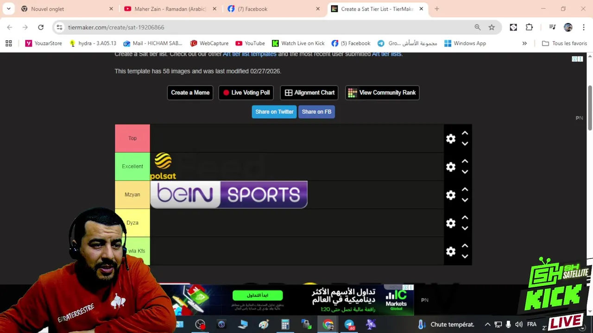Open the YouTube bookmark
The height and width of the screenshot is (333, 593).
pos(250,43)
